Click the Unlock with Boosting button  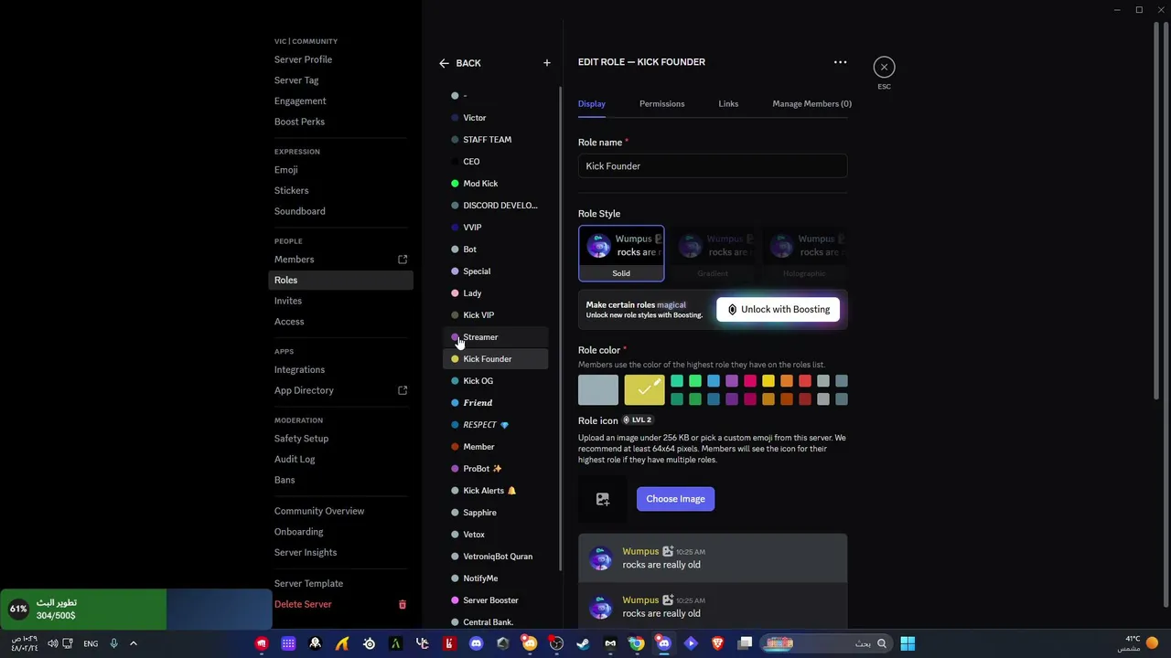pos(778,310)
